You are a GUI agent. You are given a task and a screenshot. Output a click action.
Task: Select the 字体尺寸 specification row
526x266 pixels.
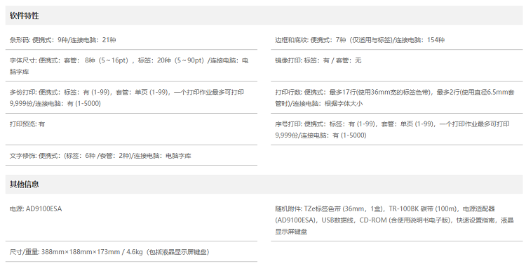coord(132,66)
